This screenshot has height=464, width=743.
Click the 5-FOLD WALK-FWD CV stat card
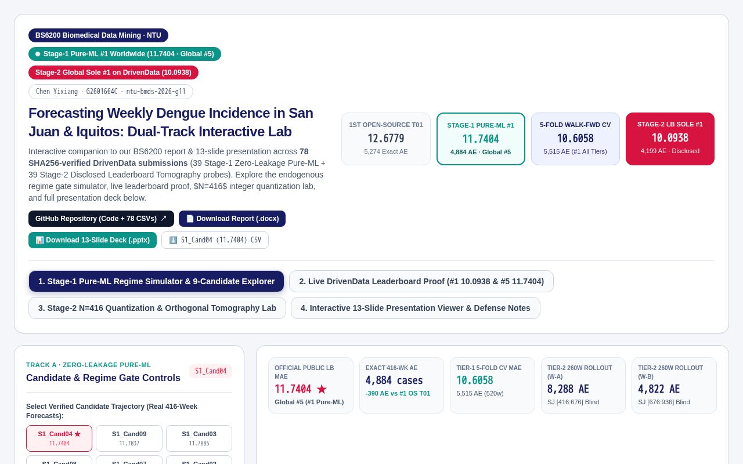[x=575, y=139]
